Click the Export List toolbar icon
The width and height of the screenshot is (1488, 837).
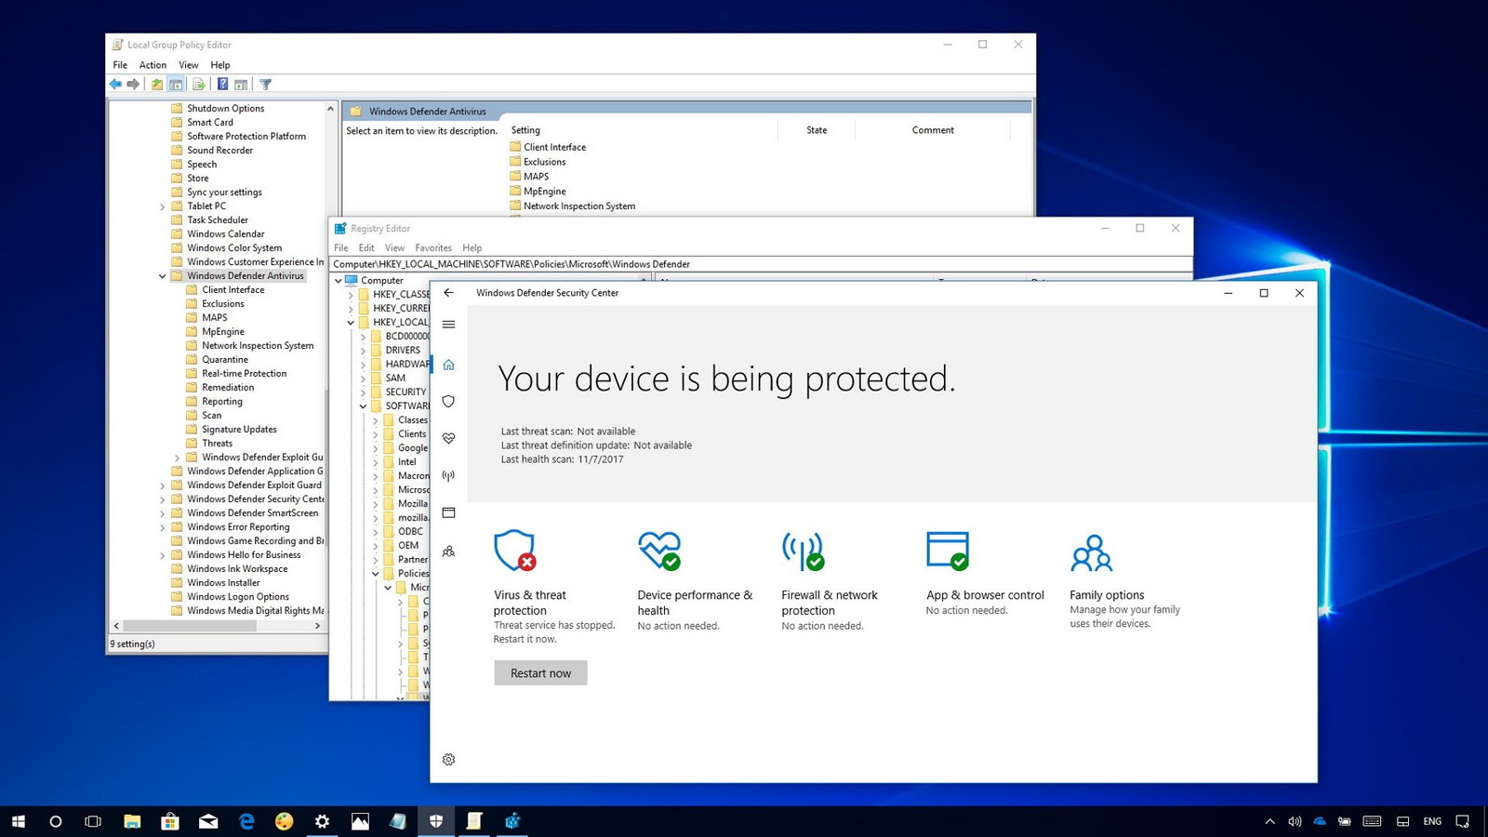coord(199,84)
